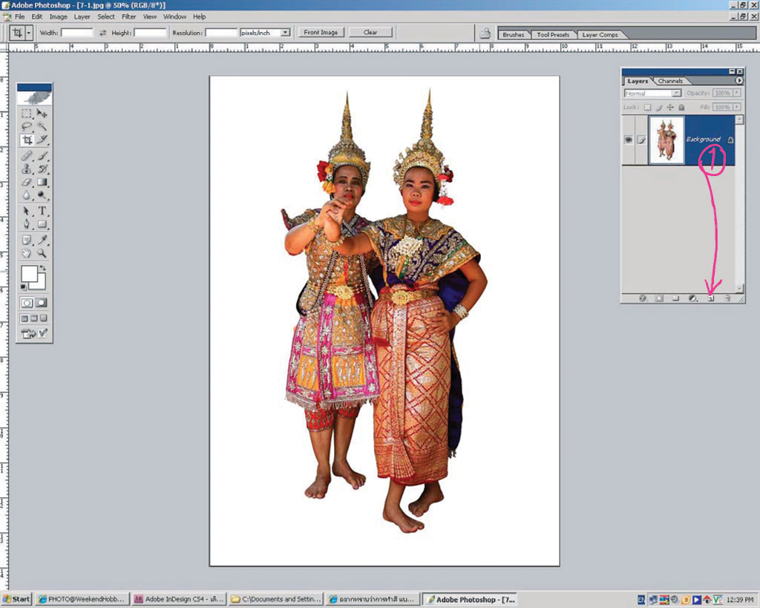This screenshot has width=760, height=608.
Task: Open the Filter menu
Action: (x=129, y=16)
